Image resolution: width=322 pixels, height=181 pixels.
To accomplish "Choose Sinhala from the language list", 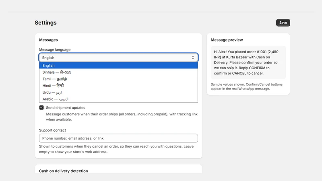I will (x=118, y=72).
